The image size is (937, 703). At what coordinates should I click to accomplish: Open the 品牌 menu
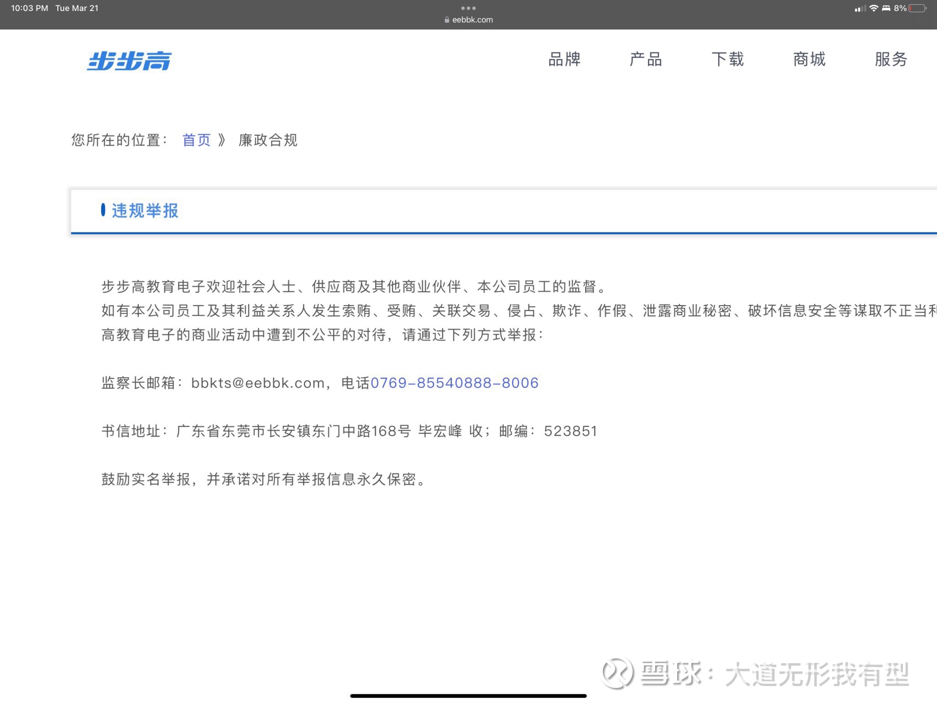pyautogui.click(x=564, y=59)
